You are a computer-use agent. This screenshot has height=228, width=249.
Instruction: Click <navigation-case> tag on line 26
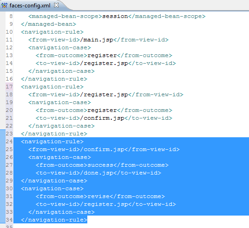[x=60, y=157]
